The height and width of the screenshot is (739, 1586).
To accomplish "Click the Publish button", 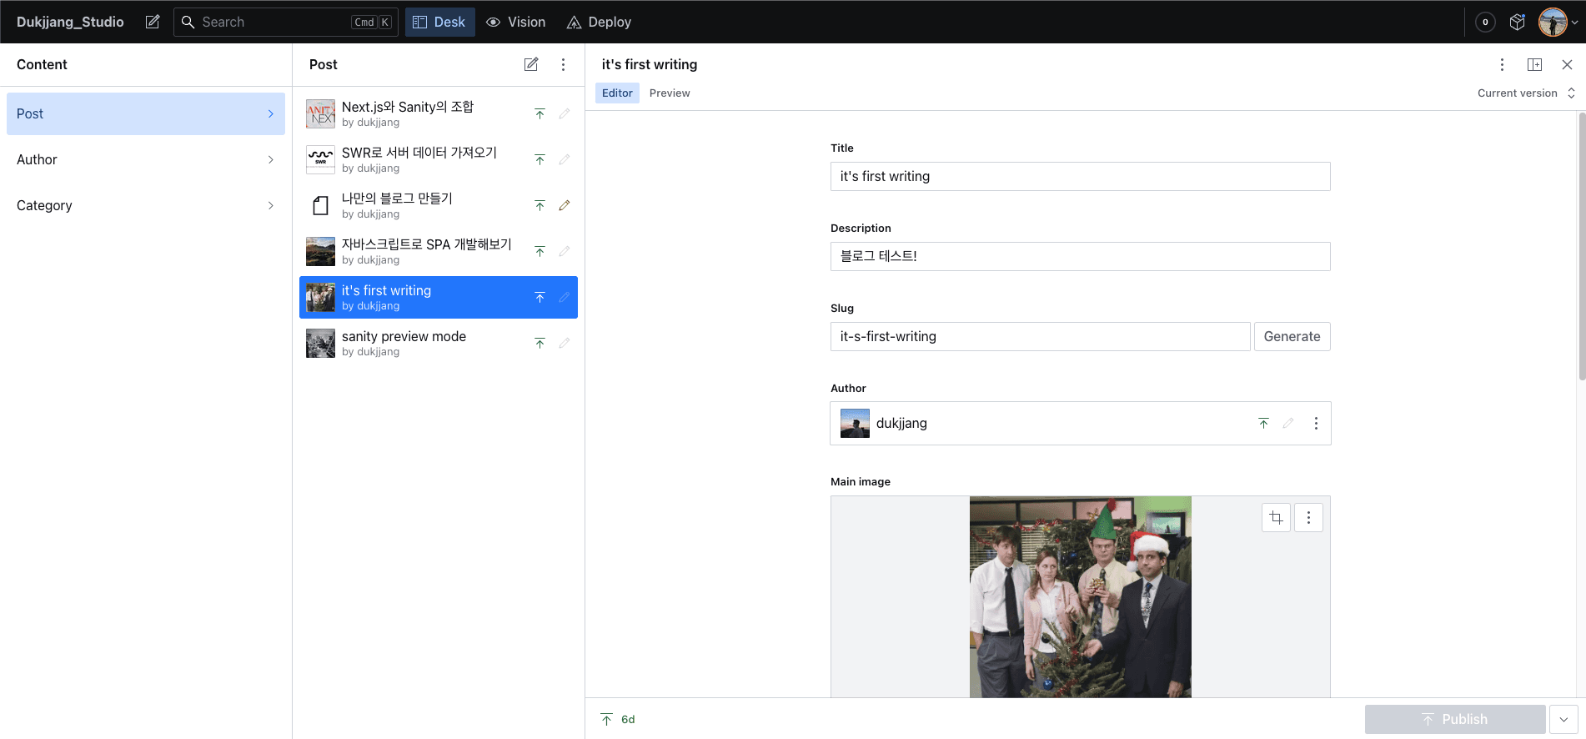I will tap(1455, 719).
